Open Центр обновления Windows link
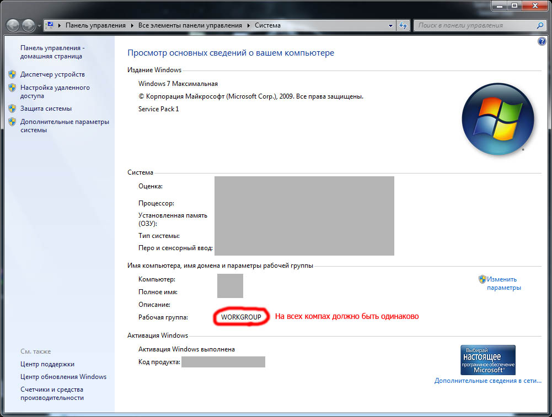This screenshot has height=417, width=552. pos(63,377)
